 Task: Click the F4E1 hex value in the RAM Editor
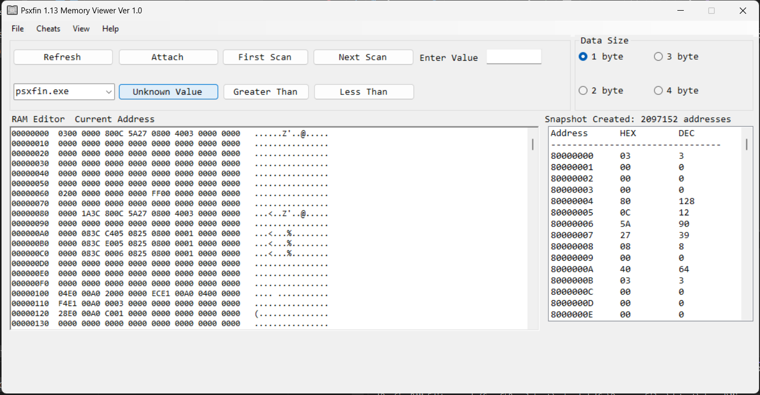click(x=68, y=303)
